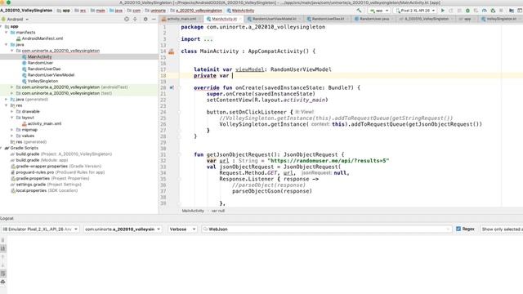Image resolution: width=523 pixels, height=294 pixels.
Task: Open Project Structure icon at toolbar end
Action: 512,11
